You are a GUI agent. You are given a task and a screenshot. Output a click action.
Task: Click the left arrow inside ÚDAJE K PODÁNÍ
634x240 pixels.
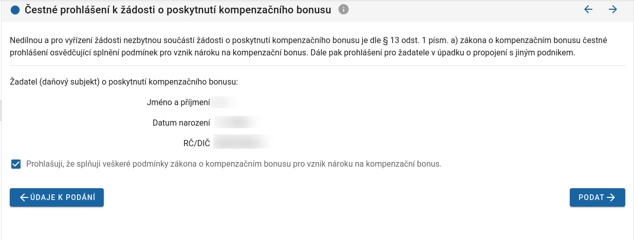coord(24,197)
